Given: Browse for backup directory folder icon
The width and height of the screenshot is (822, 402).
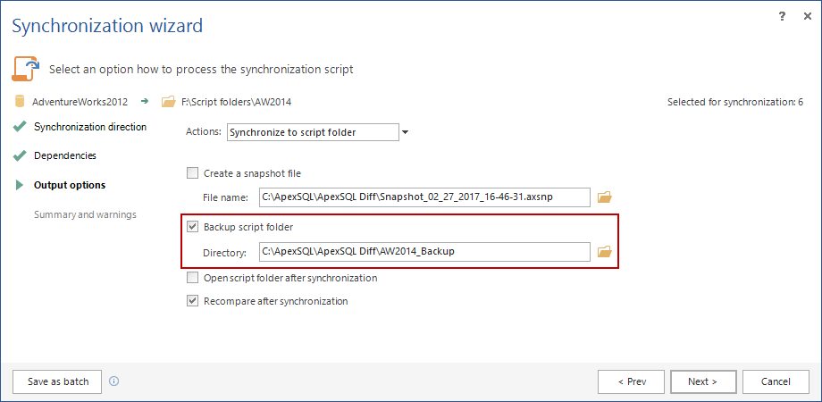Looking at the screenshot, I should pyautogui.click(x=605, y=252).
